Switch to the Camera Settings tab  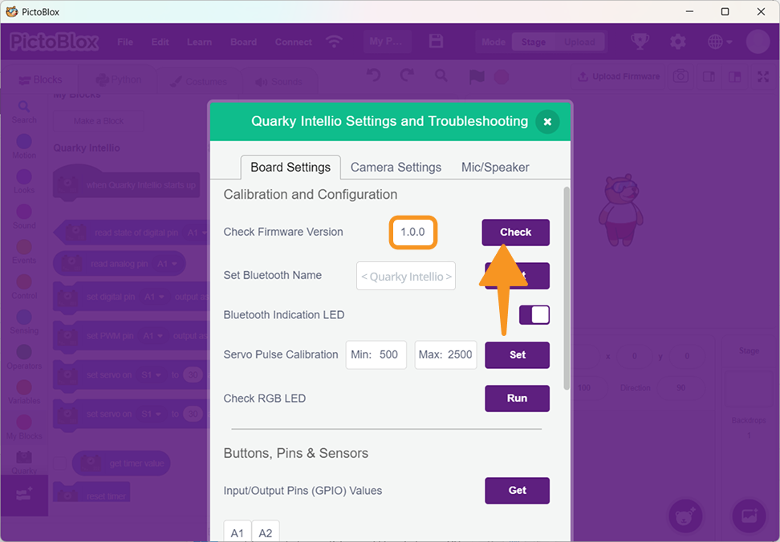396,168
